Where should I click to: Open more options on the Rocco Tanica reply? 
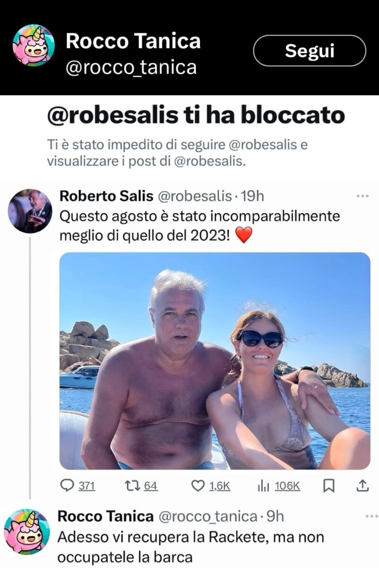(x=373, y=516)
